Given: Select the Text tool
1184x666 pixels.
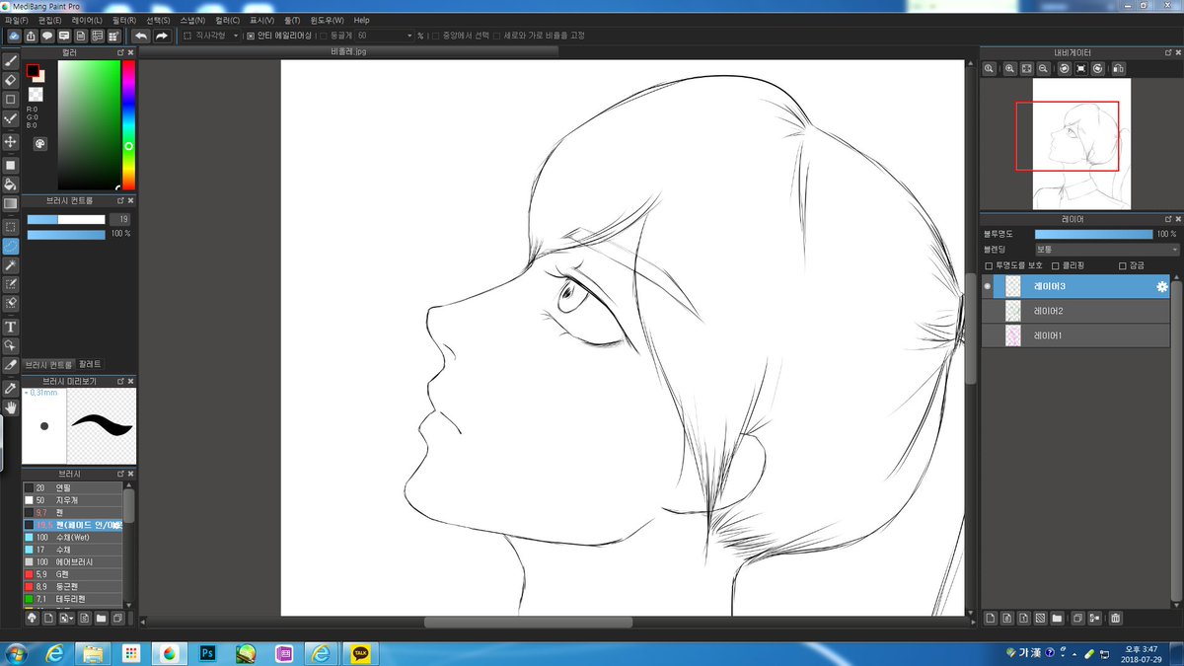Looking at the screenshot, I should pyautogui.click(x=11, y=327).
